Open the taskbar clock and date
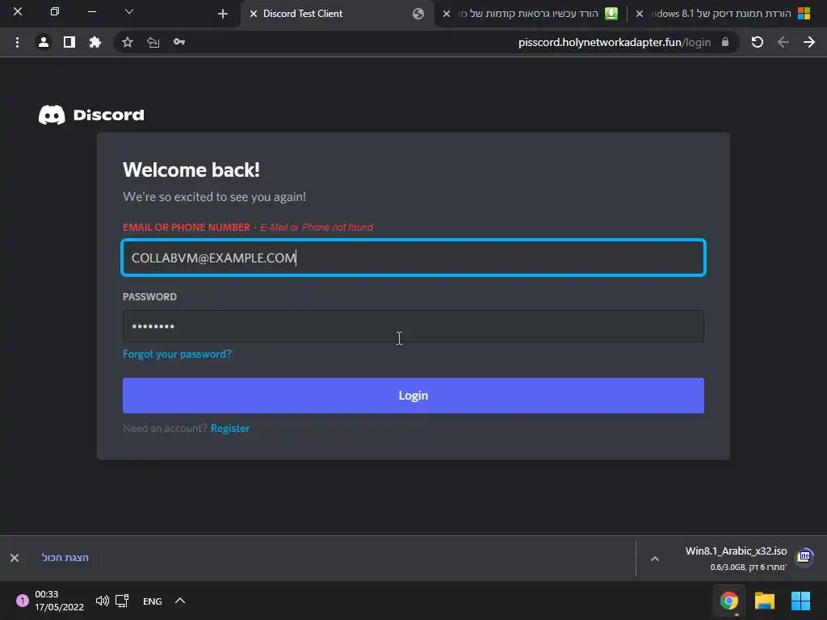The image size is (827, 620). 59,601
